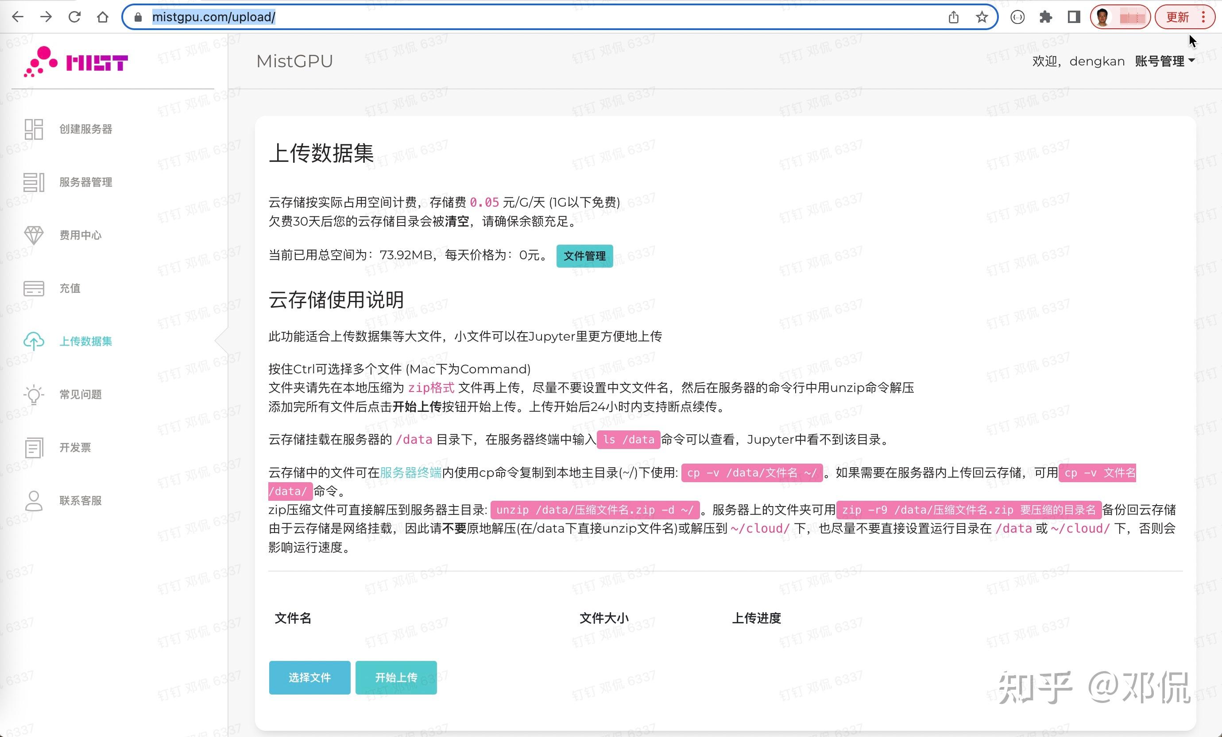The image size is (1222, 737).
Task: Open the three-dot Chrome menu
Action: (x=1204, y=17)
